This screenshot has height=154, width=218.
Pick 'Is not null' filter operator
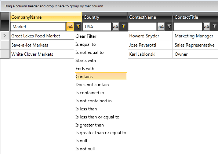101,149
